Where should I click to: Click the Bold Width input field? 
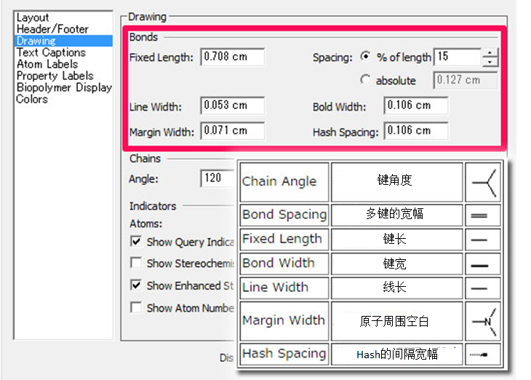pos(416,106)
